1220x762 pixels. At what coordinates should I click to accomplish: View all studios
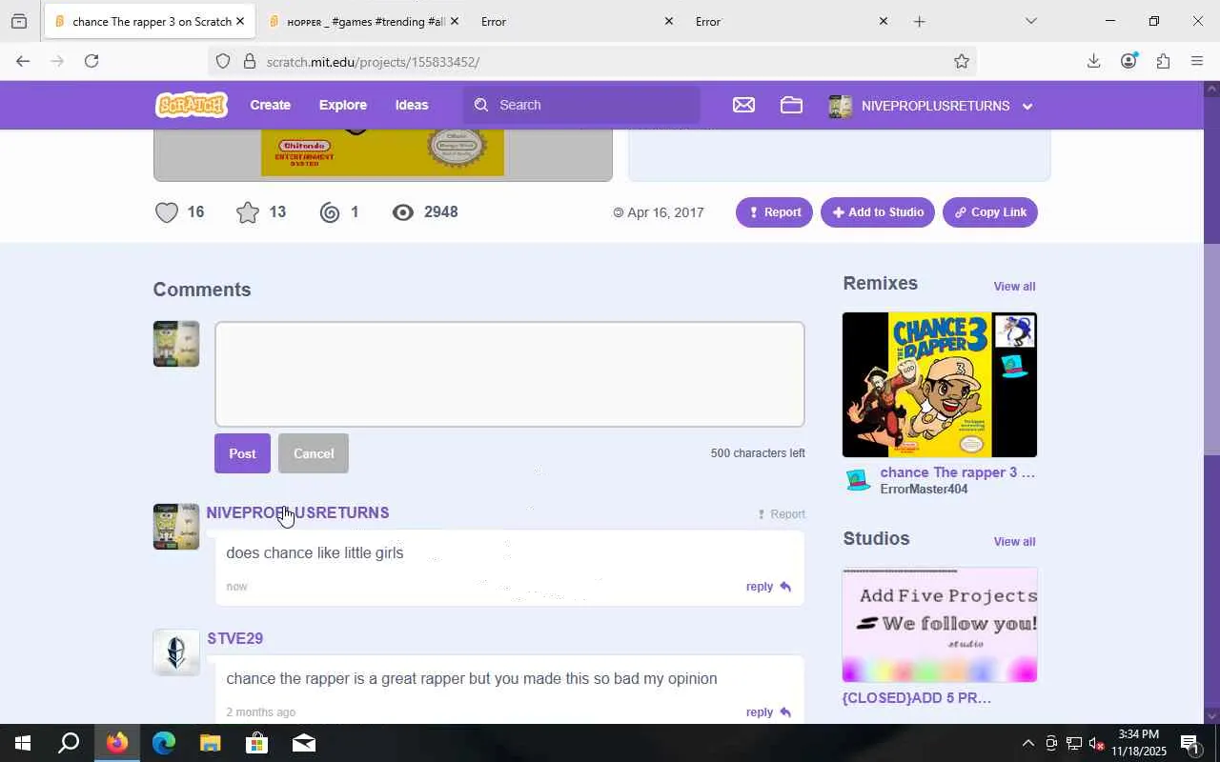[x=1014, y=542]
